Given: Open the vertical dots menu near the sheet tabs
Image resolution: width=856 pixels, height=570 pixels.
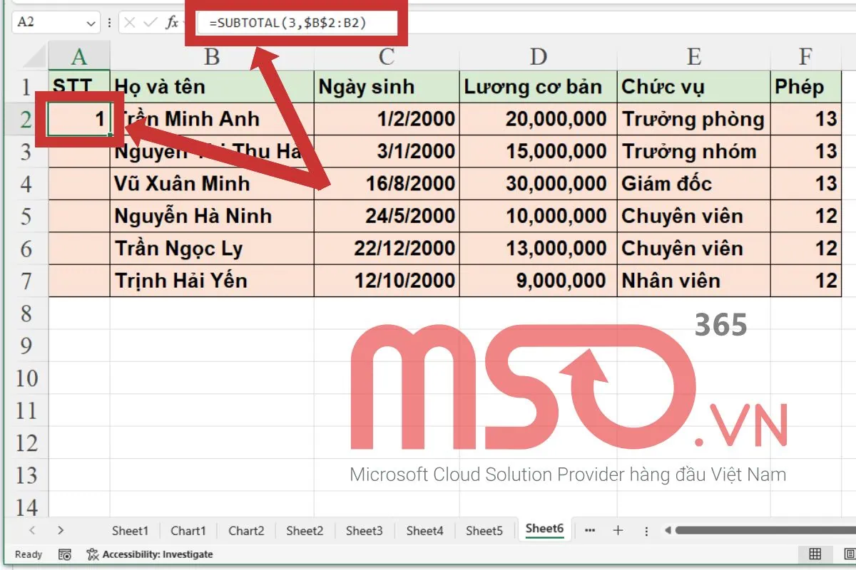Looking at the screenshot, I should 646,530.
